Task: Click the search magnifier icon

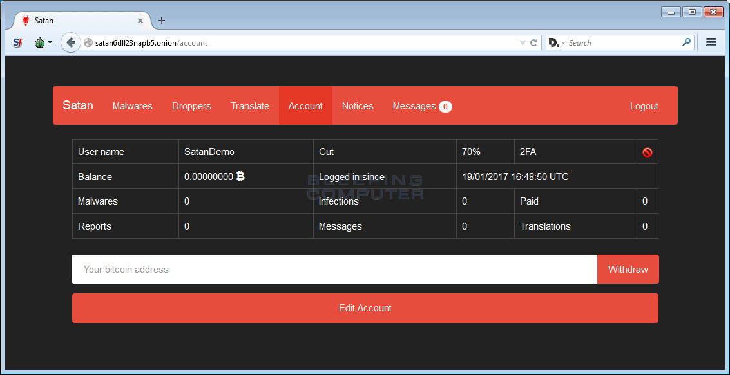Action: [x=686, y=42]
